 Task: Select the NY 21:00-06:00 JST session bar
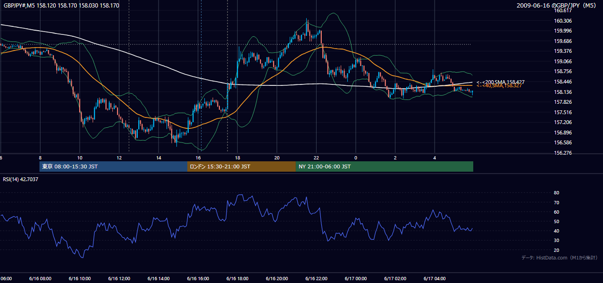click(x=385, y=166)
